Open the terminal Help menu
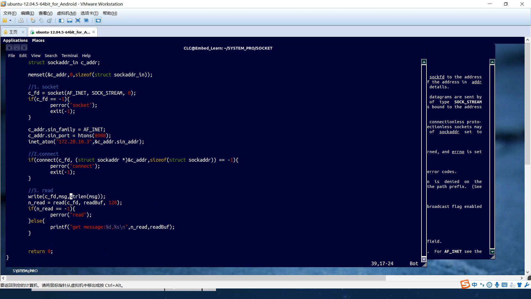531x299 pixels. click(86, 56)
